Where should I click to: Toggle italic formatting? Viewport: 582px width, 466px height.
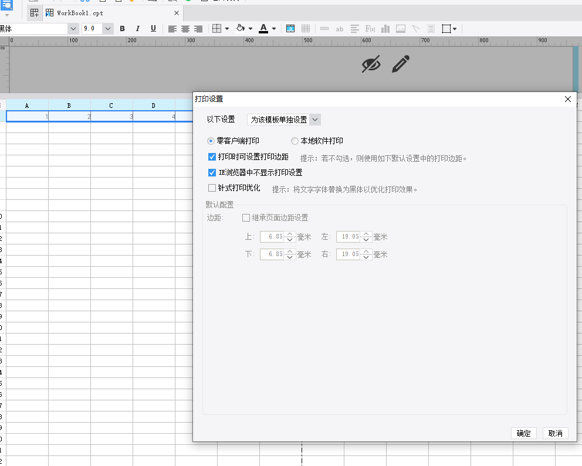pyautogui.click(x=138, y=29)
